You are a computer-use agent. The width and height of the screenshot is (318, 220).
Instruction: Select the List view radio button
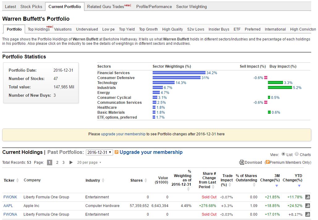pos(283,154)
